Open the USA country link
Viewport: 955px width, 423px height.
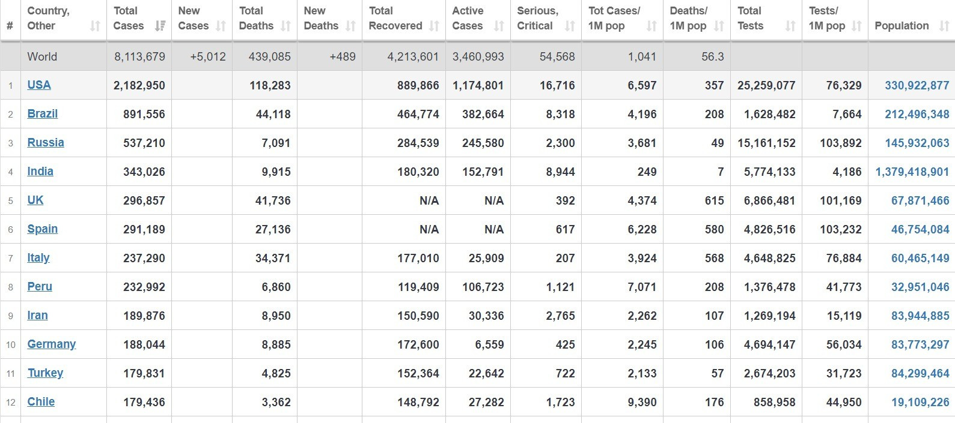coord(39,85)
